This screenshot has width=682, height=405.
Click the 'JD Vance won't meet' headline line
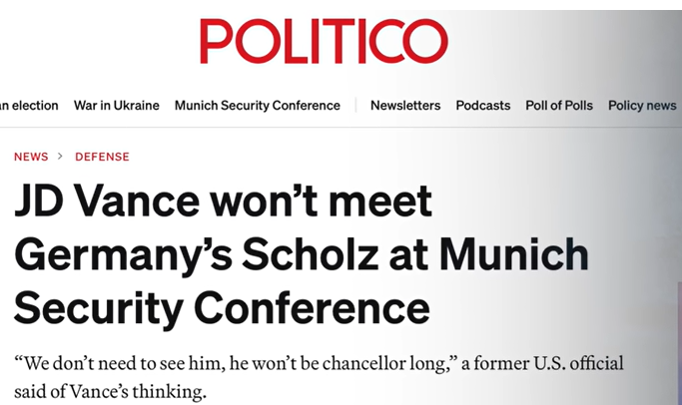224,202
